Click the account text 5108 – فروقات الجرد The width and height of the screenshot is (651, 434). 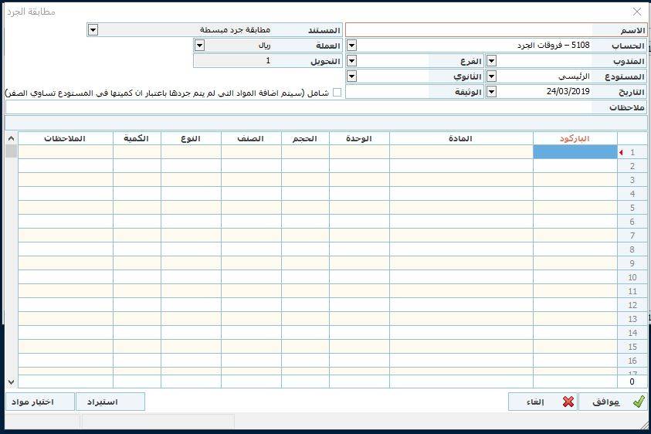click(554, 45)
